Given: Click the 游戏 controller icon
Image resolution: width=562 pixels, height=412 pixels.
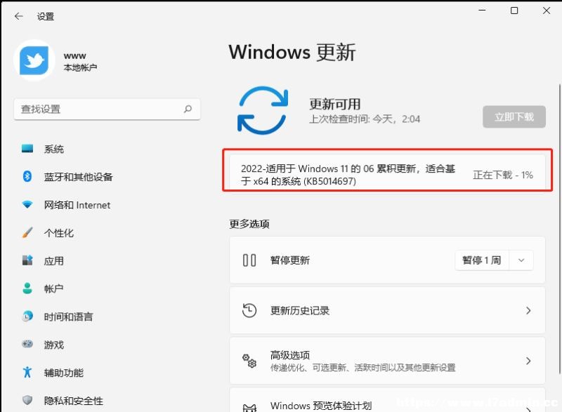Looking at the screenshot, I should [x=27, y=344].
